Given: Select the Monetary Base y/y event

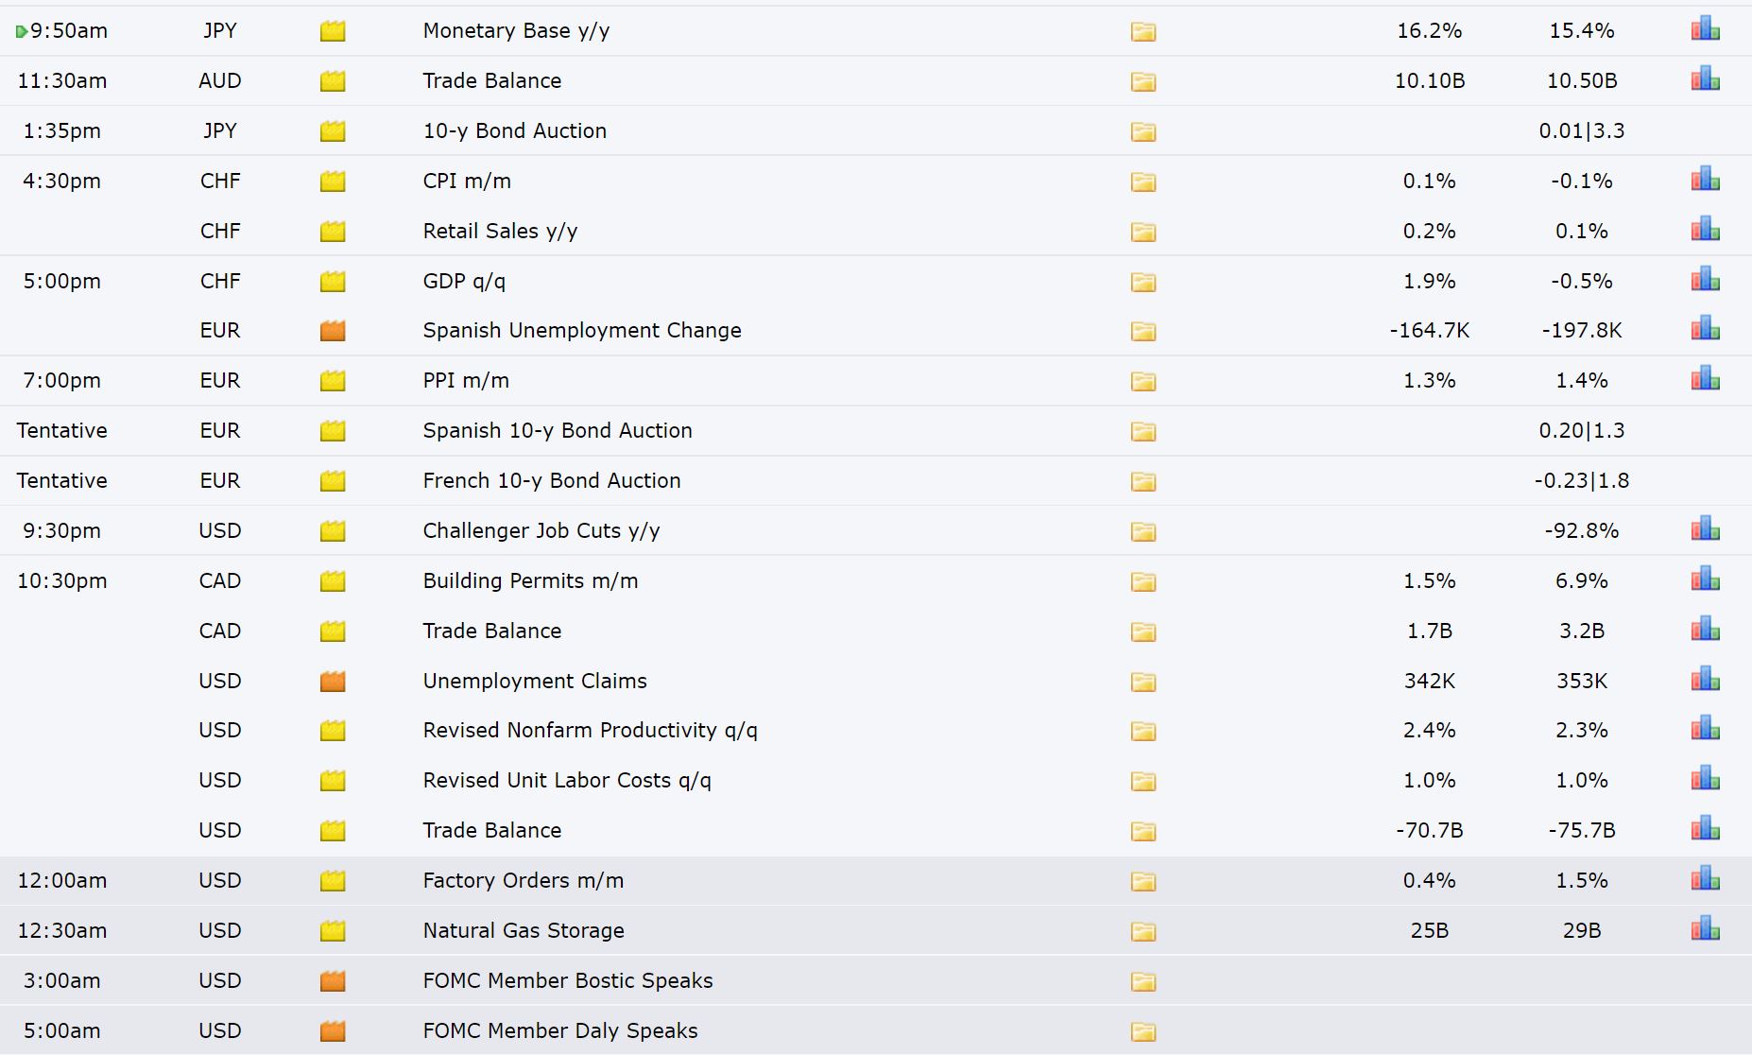Looking at the screenshot, I should (516, 31).
